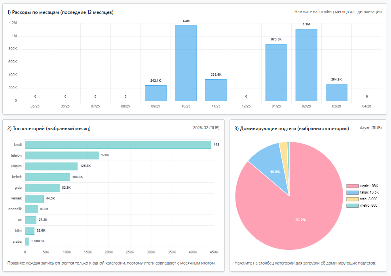Click the 10/25 monthly expense bar
391x276 pixels.
(x=186, y=63)
